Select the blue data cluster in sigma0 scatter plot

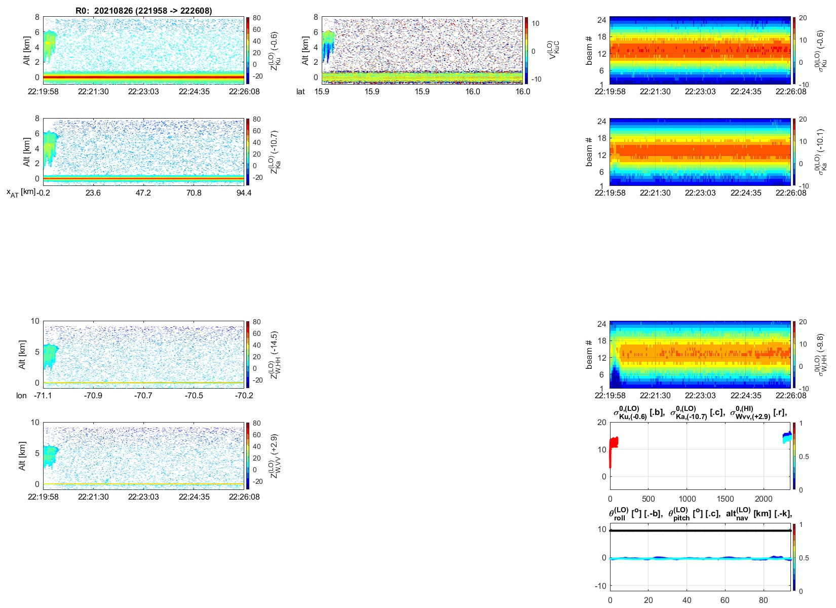786,437
